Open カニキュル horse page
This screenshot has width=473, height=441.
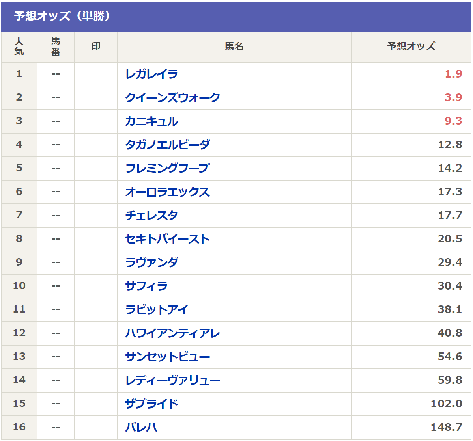pyautogui.click(x=151, y=121)
